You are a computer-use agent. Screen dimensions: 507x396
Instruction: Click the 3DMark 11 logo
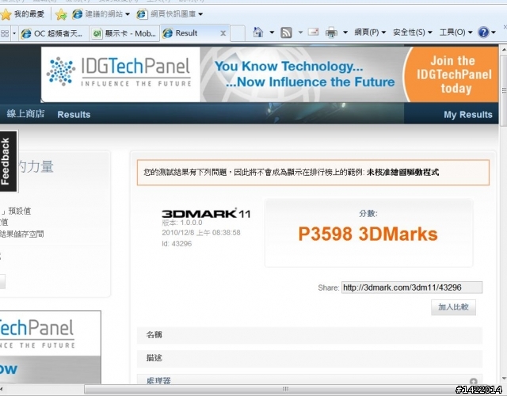tap(206, 213)
